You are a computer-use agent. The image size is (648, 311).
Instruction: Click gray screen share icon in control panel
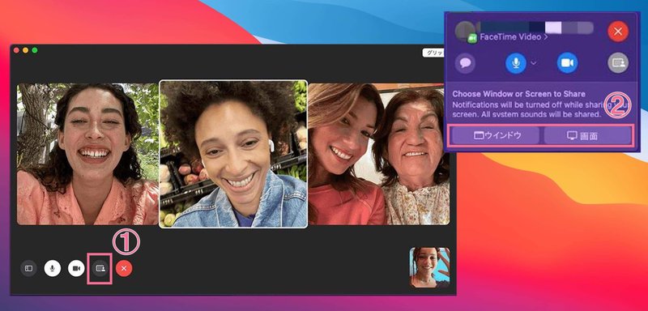pos(618,63)
